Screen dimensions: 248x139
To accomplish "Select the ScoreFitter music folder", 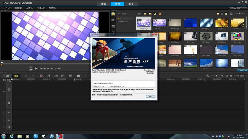I will pyautogui.click(x=123, y=21).
